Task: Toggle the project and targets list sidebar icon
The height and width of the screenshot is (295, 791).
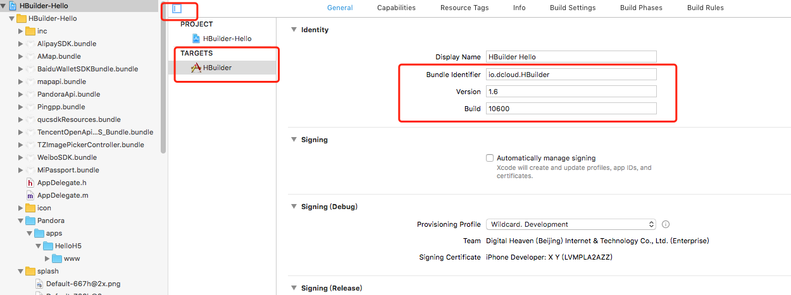Action: click(177, 9)
